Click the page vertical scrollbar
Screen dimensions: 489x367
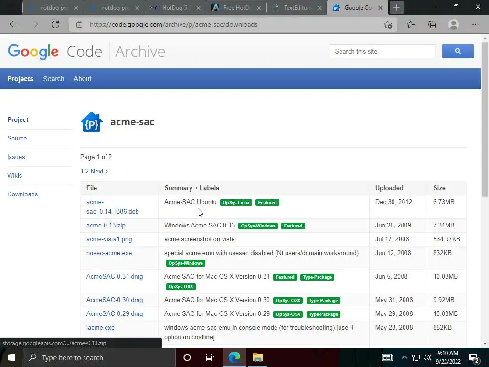coord(485,119)
